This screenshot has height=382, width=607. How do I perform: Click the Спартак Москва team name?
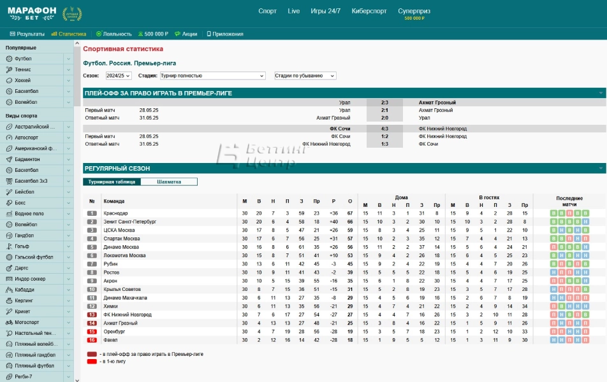point(122,239)
